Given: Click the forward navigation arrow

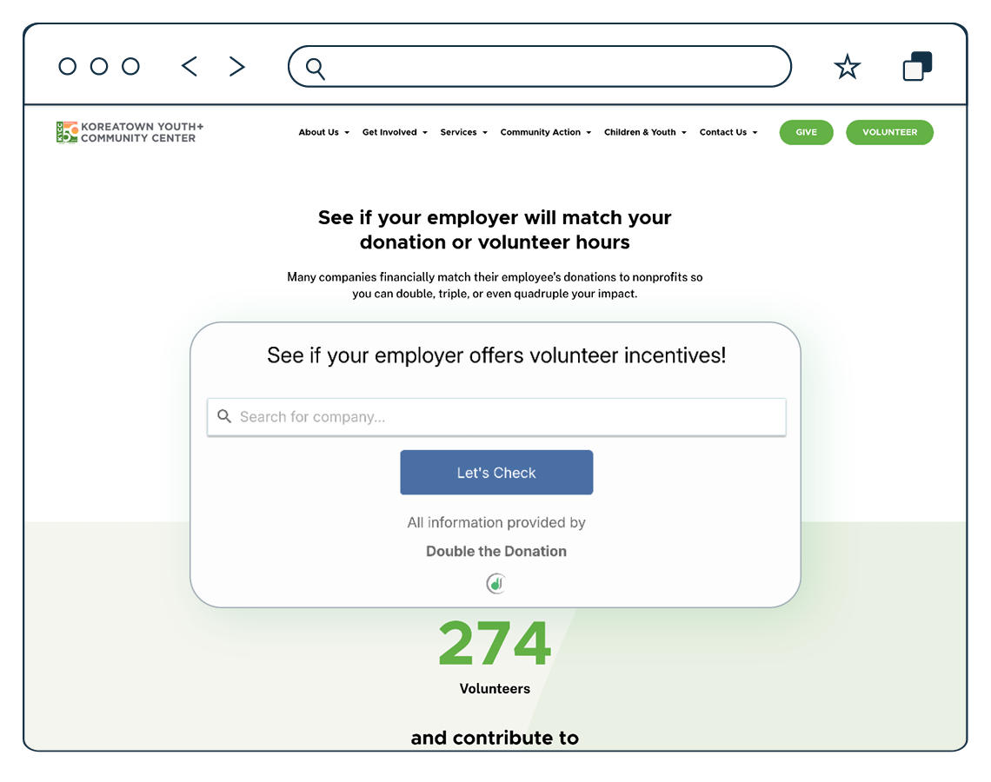Looking at the screenshot, I should tap(236, 66).
